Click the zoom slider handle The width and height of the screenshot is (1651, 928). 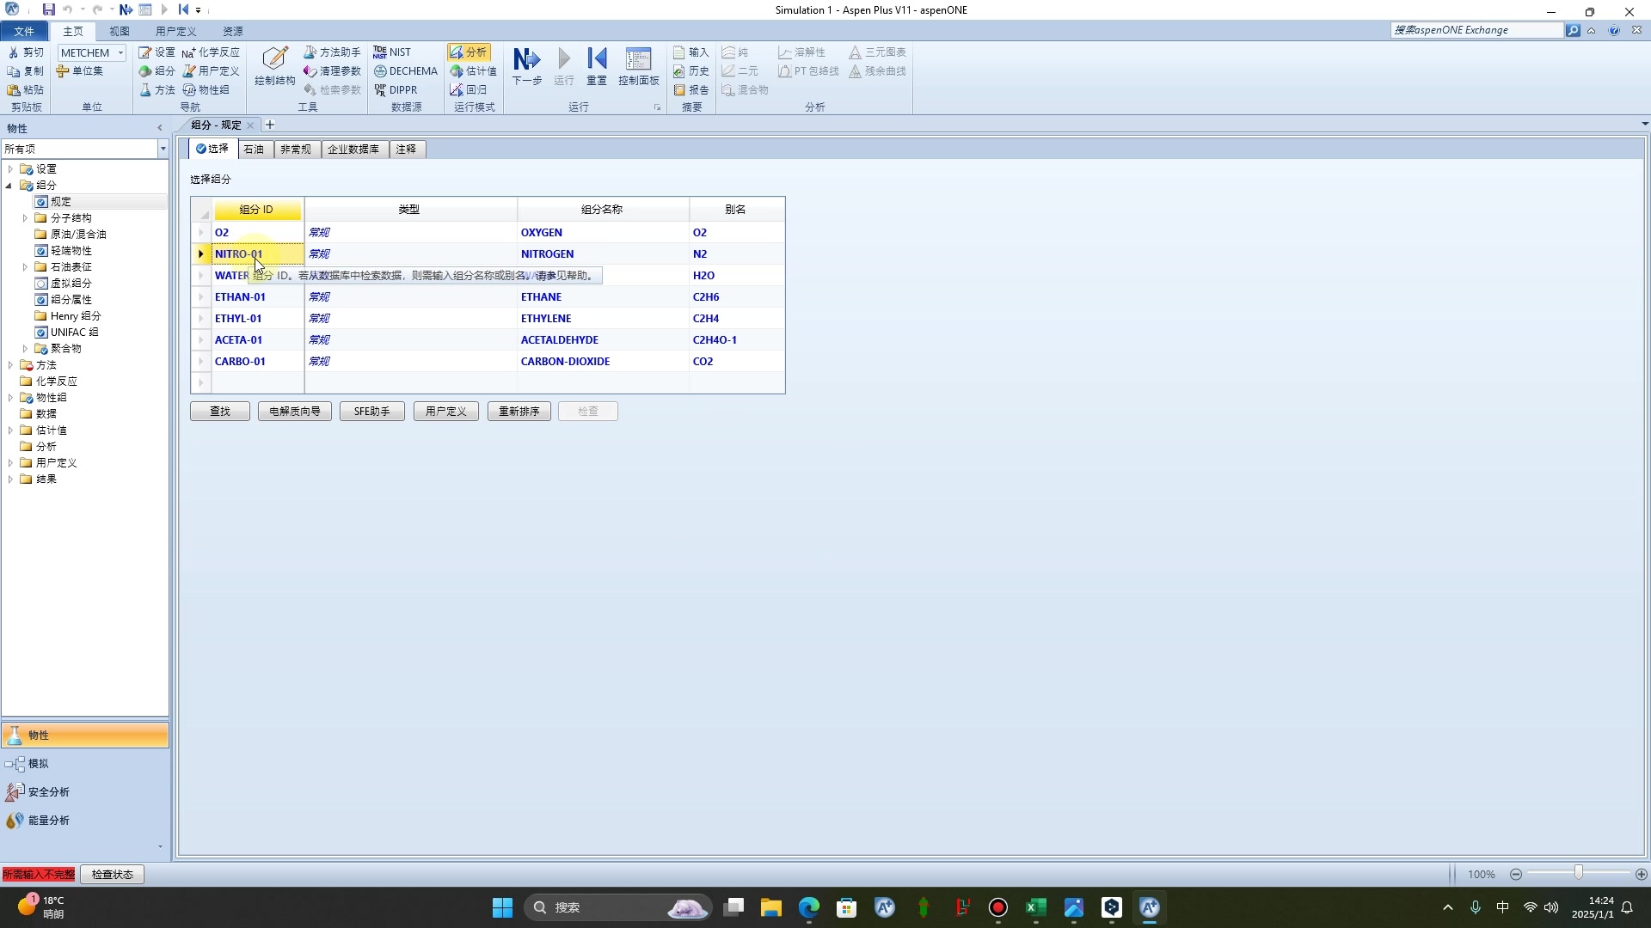1579,873
